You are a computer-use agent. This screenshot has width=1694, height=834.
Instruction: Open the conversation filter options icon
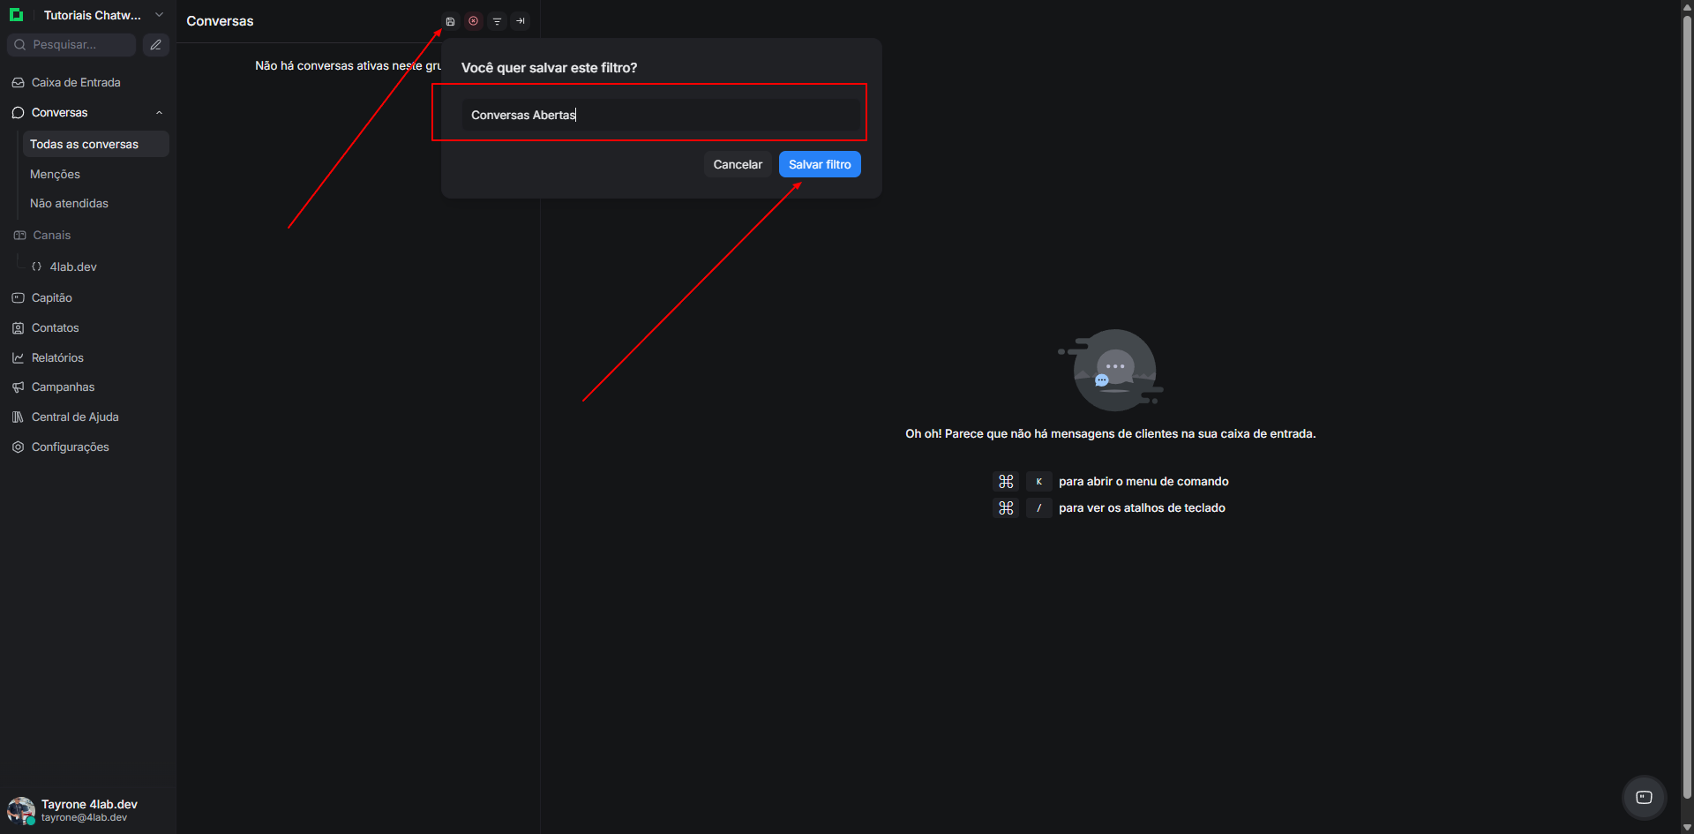coord(498,21)
